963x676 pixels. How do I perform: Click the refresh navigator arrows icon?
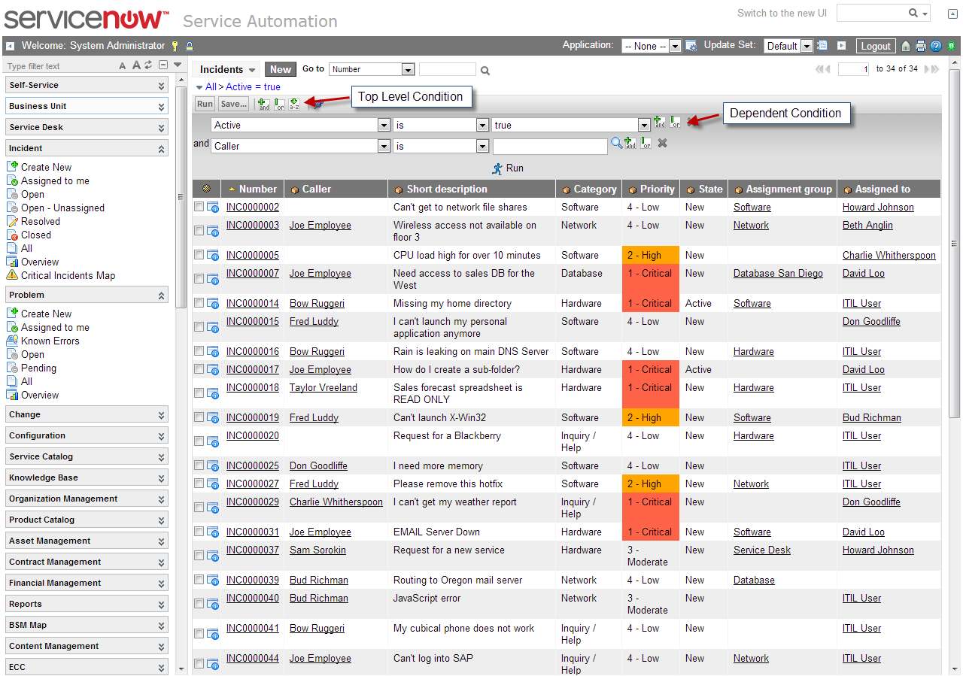149,65
